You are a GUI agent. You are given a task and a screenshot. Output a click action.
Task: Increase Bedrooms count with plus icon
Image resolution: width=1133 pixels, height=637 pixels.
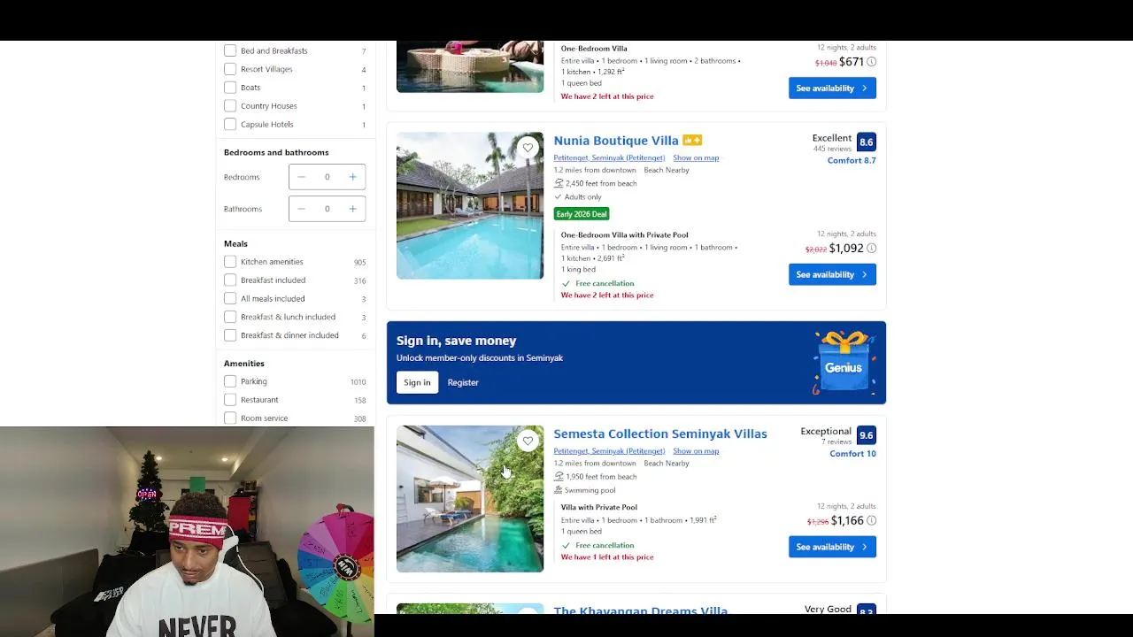pyautogui.click(x=352, y=177)
